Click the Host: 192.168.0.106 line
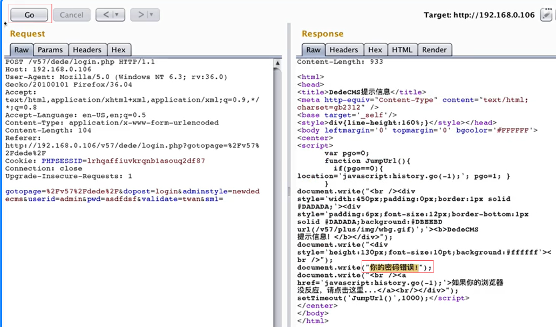 [48, 70]
